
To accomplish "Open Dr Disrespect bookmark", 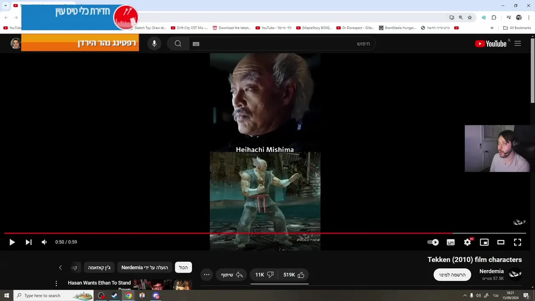I will [x=355, y=28].
